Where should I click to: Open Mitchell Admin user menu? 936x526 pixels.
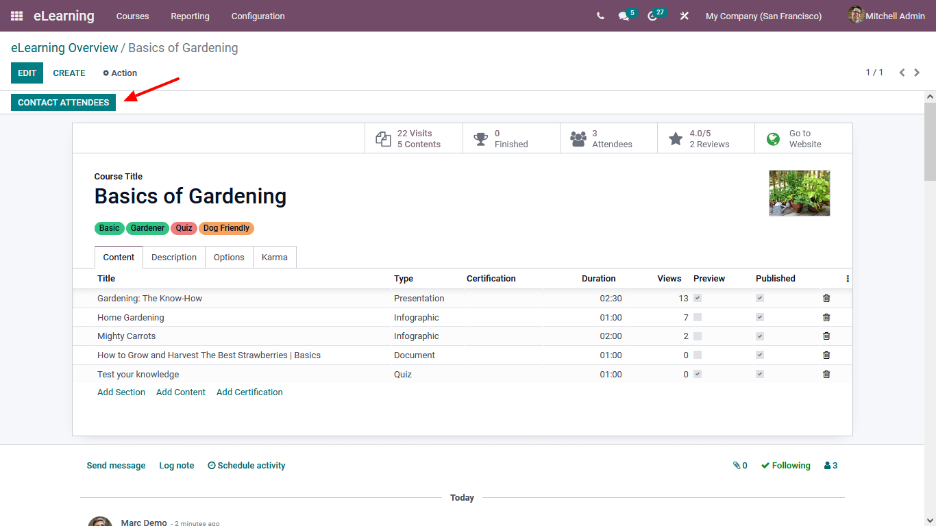pyautogui.click(x=886, y=16)
